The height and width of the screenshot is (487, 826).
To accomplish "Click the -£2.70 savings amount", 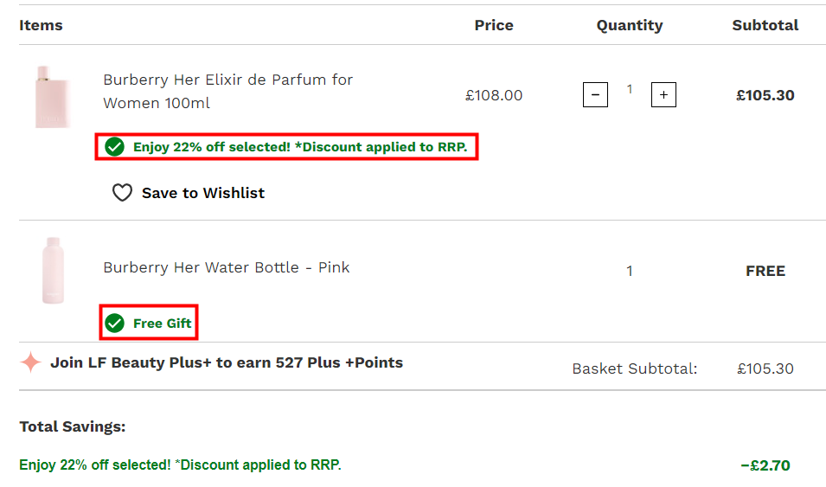I will click(765, 465).
